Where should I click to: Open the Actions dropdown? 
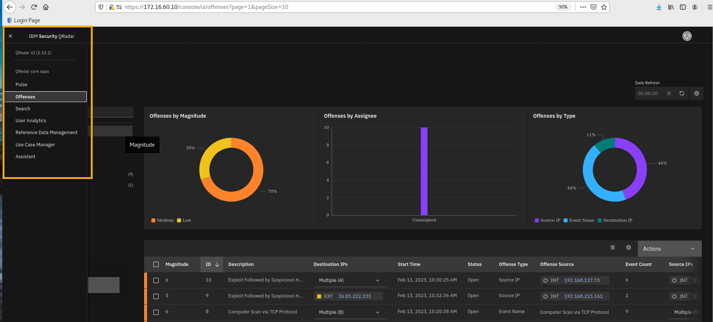(669, 248)
